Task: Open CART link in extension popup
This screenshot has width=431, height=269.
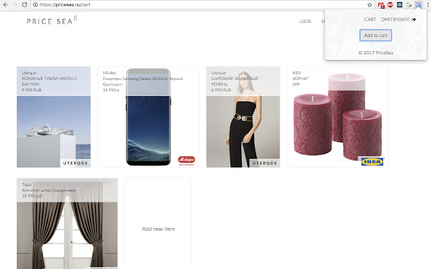Action: [x=370, y=20]
